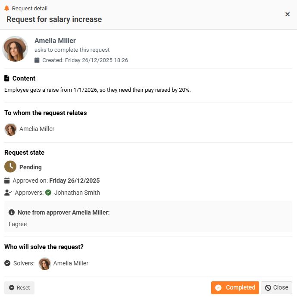Screen dimensions: 297x299
Task: Click the orange bell Request detail icon
Action: pos(6,9)
